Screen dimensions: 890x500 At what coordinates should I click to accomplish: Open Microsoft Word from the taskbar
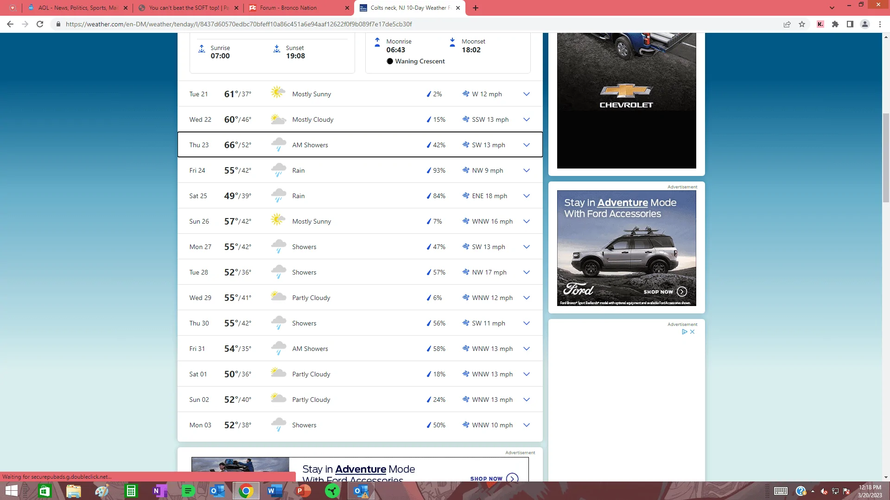[275, 491]
